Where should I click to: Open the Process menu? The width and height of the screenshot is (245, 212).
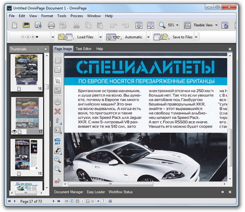(x=77, y=16)
